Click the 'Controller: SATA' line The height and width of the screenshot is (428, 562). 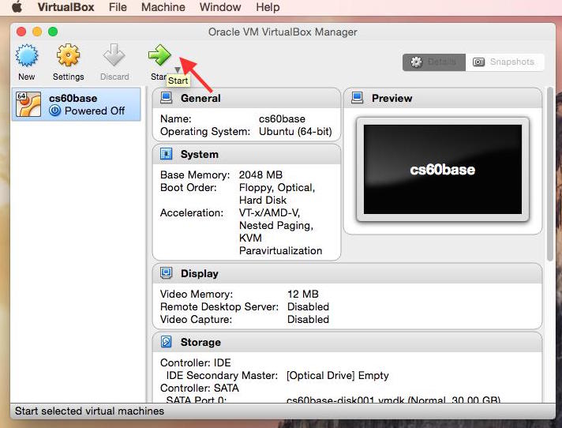(x=199, y=388)
